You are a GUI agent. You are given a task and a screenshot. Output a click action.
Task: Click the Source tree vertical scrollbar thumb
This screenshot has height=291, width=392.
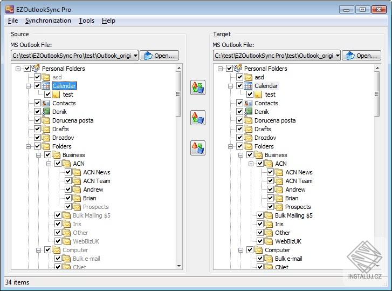[178, 94]
